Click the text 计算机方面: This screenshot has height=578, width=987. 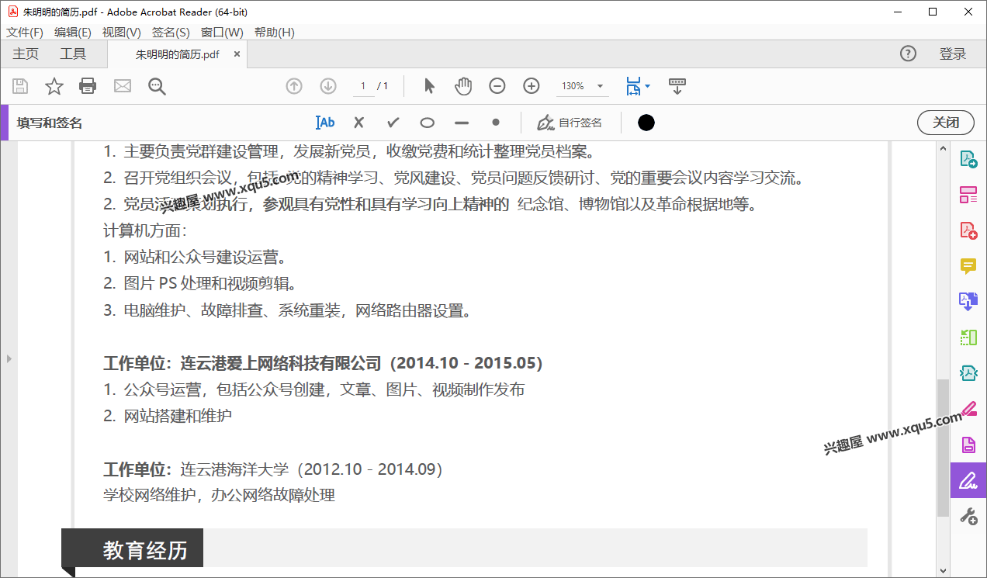click(145, 230)
